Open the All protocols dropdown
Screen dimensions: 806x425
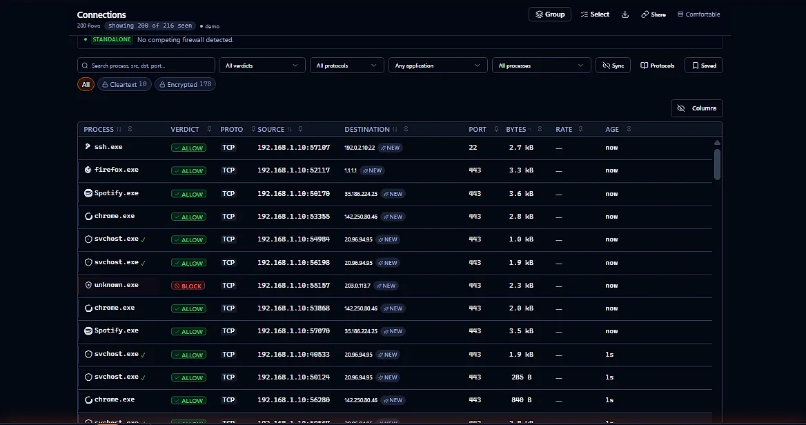pyautogui.click(x=346, y=66)
